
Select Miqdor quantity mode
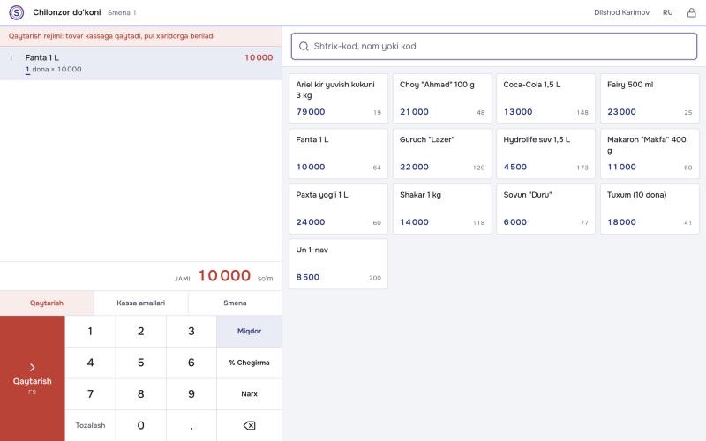pos(249,332)
